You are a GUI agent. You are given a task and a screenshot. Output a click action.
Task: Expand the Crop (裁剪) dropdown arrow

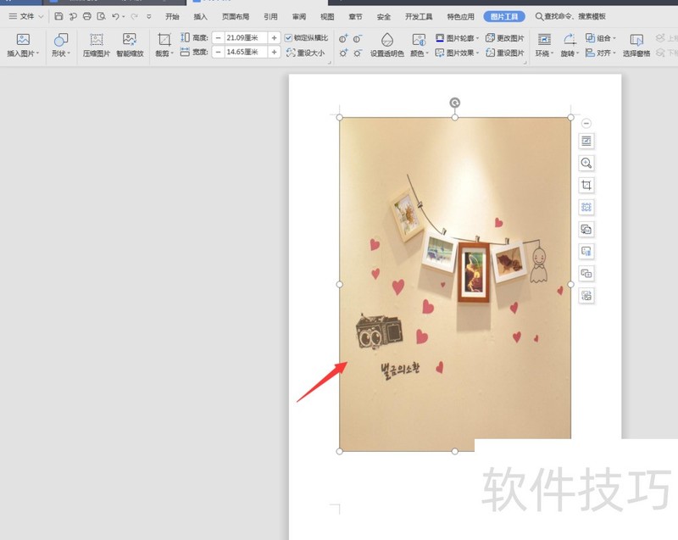point(172,53)
